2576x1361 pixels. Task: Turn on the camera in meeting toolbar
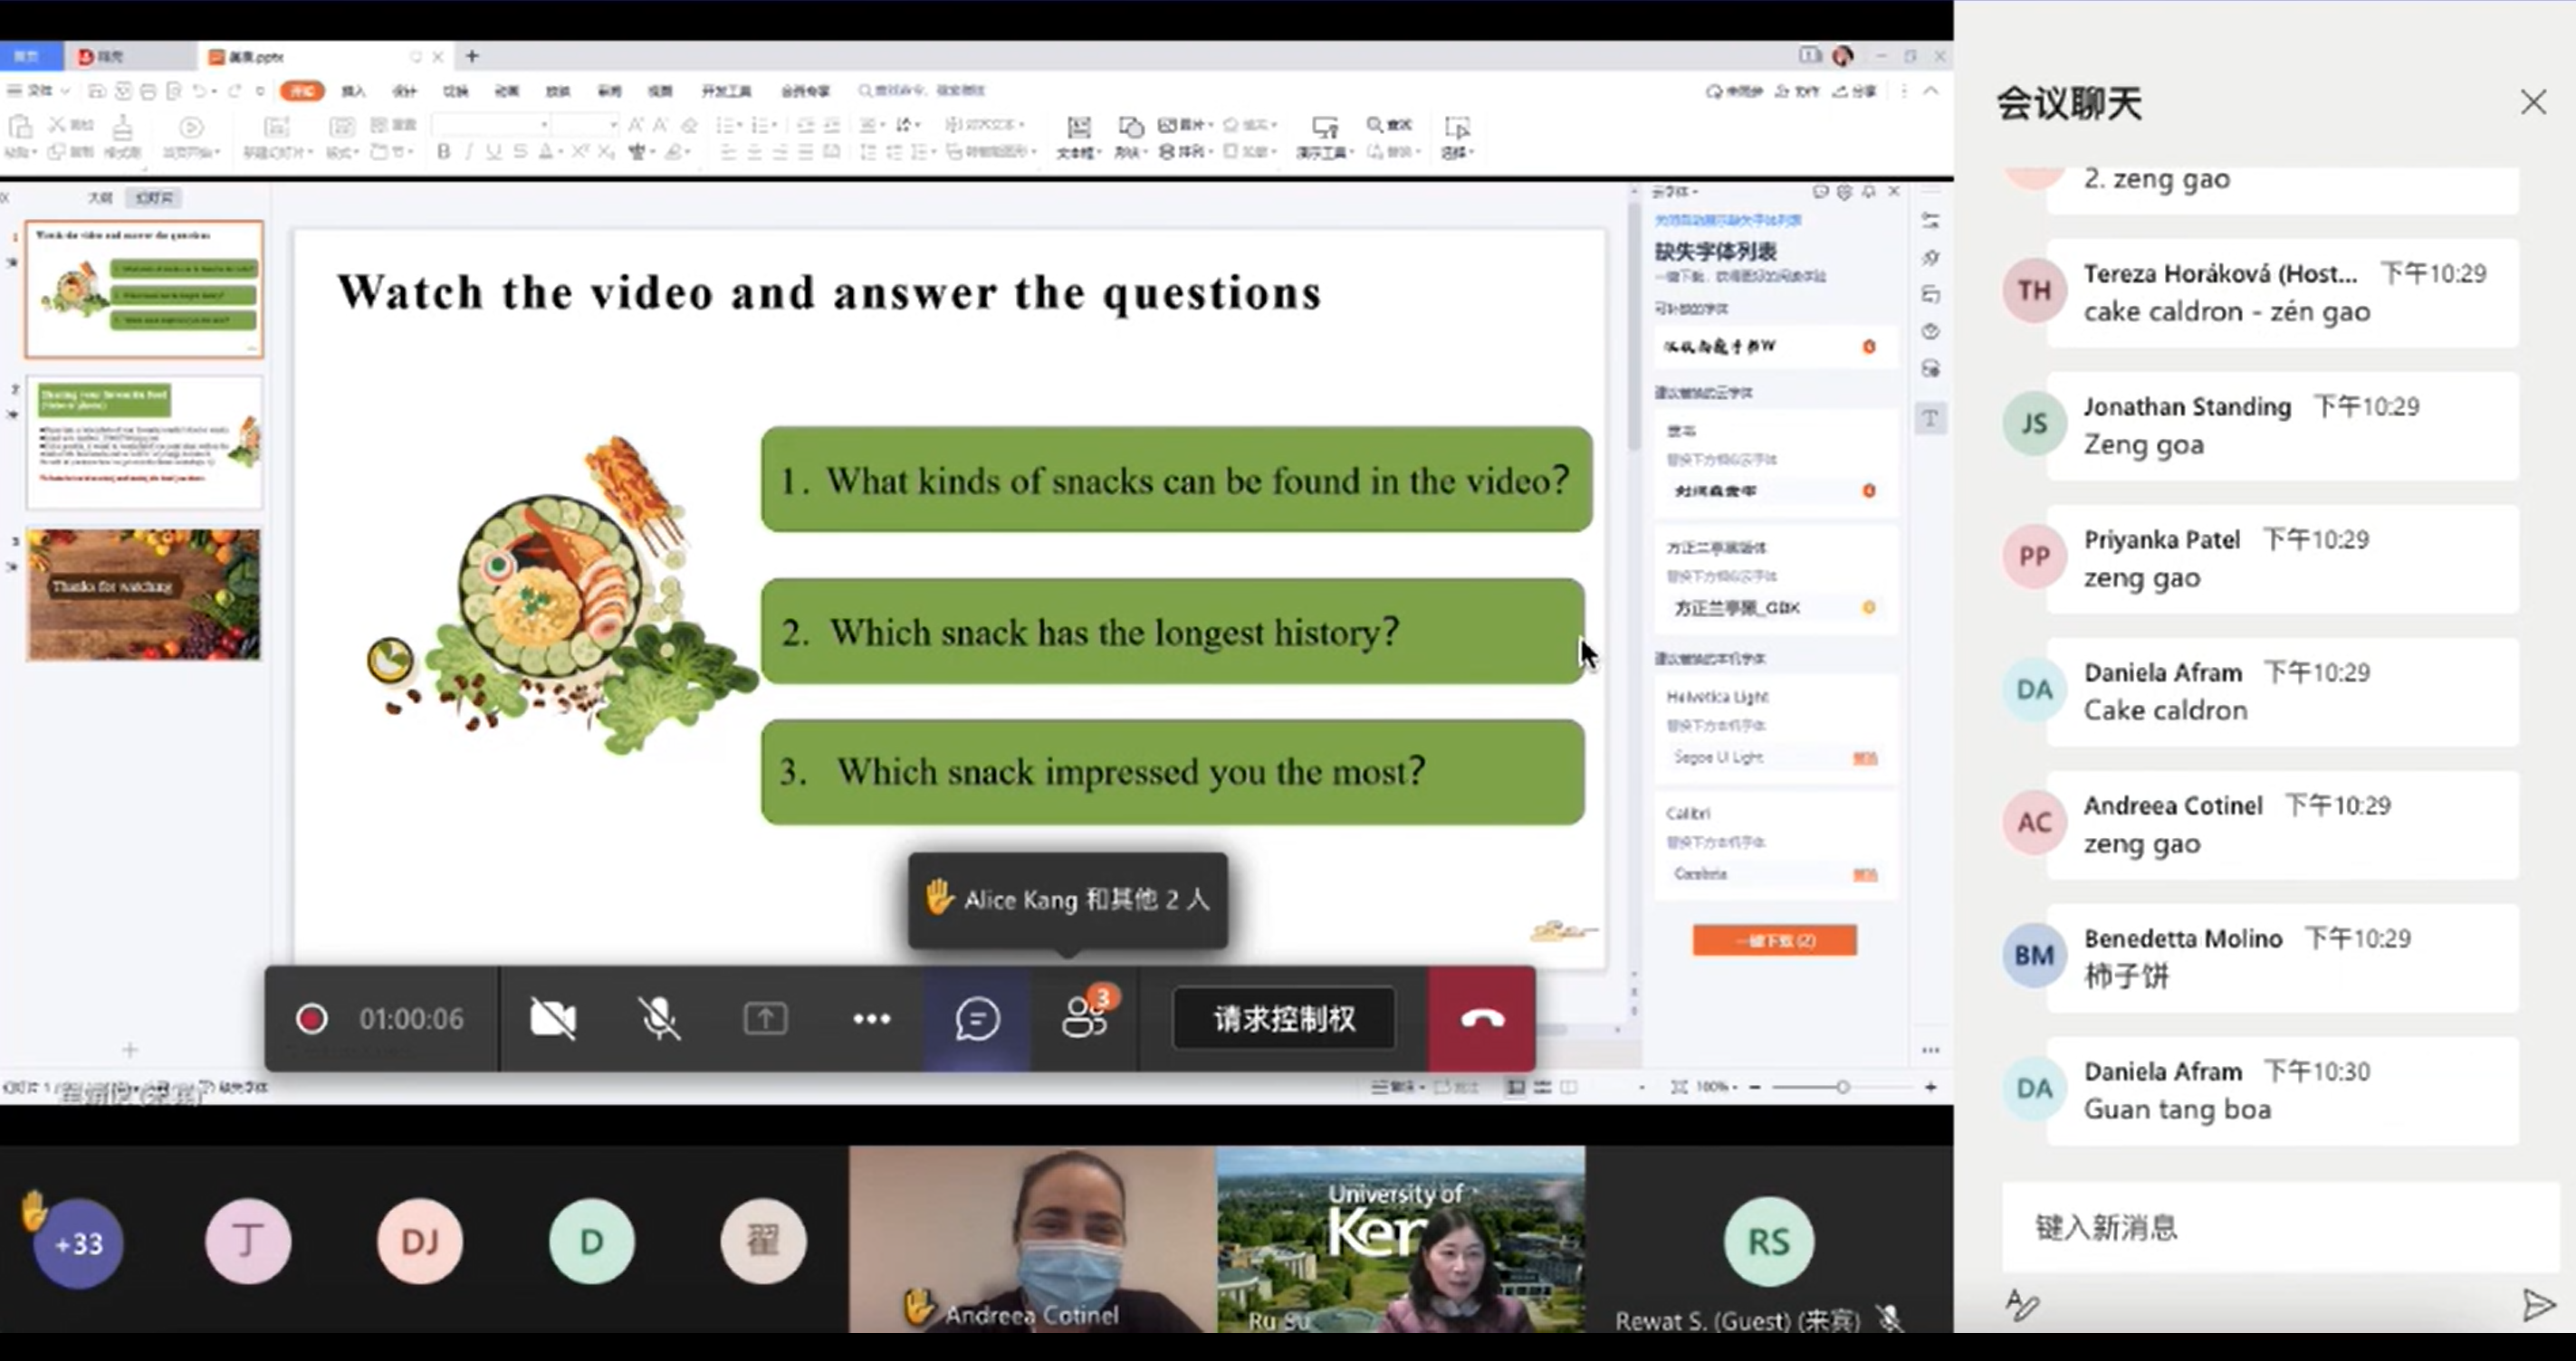click(552, 1019)
